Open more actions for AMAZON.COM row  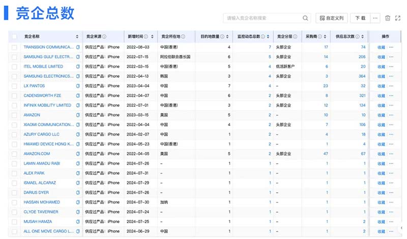point(391,154)
